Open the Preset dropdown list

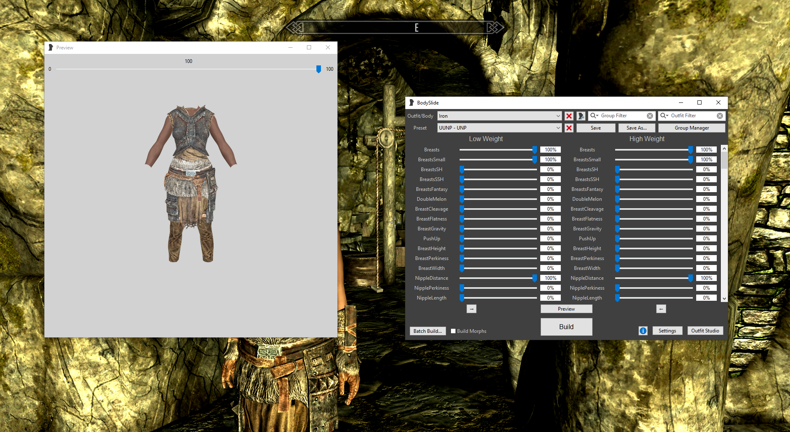tap(558, 128)
